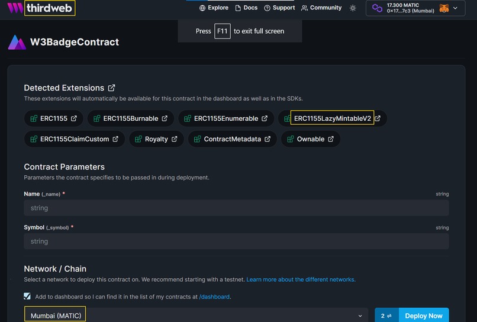The height and width of the screenshot is (322, 477).
Task: Open Ownable external link icon
Action: [331, 139]
